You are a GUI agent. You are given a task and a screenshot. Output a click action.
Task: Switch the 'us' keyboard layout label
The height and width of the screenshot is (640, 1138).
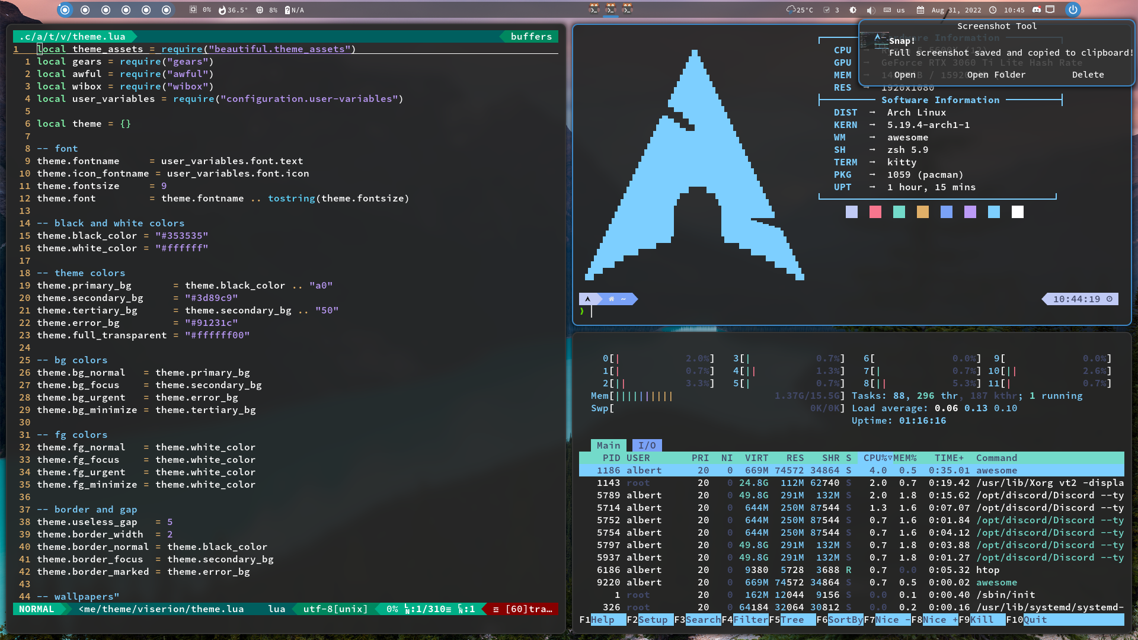[x=900, y=10]
